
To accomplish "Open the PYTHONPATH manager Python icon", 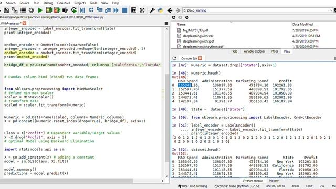I will [x=160, y=10].
